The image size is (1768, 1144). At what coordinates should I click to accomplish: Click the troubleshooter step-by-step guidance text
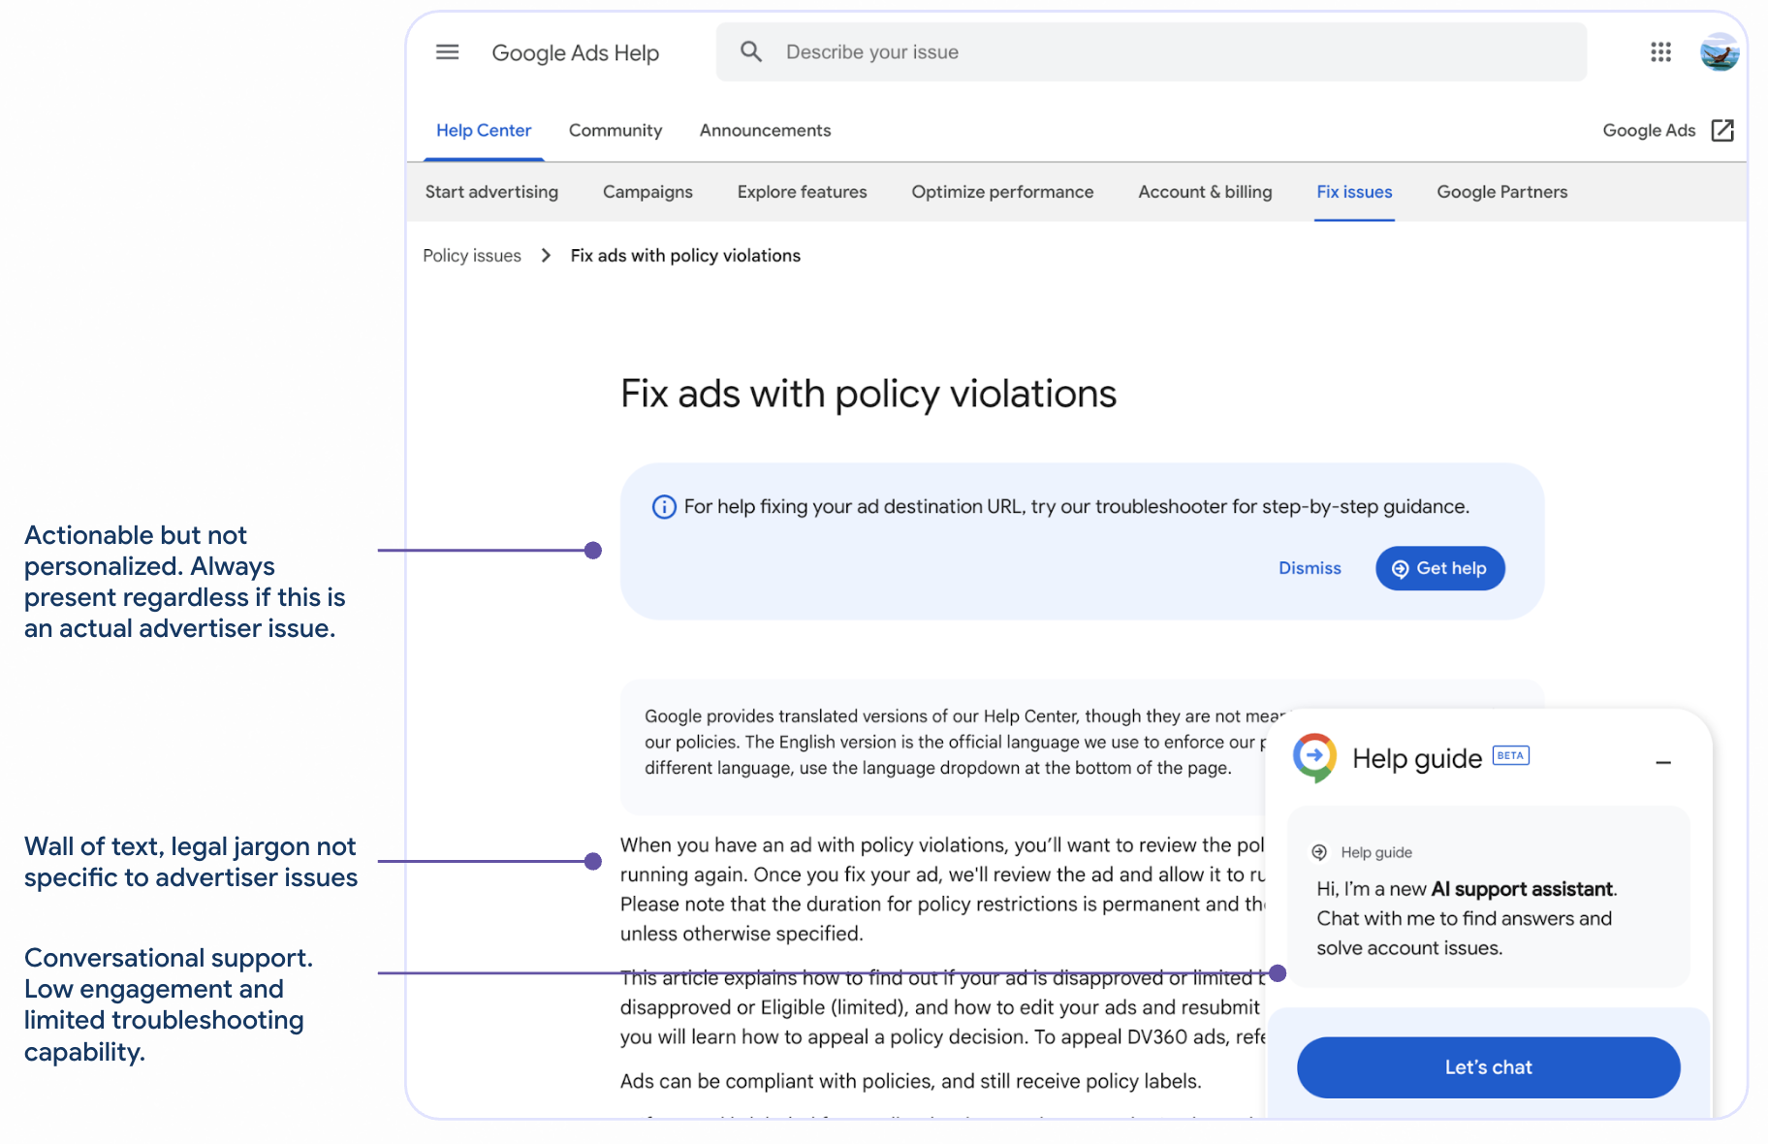[1077, 507]
